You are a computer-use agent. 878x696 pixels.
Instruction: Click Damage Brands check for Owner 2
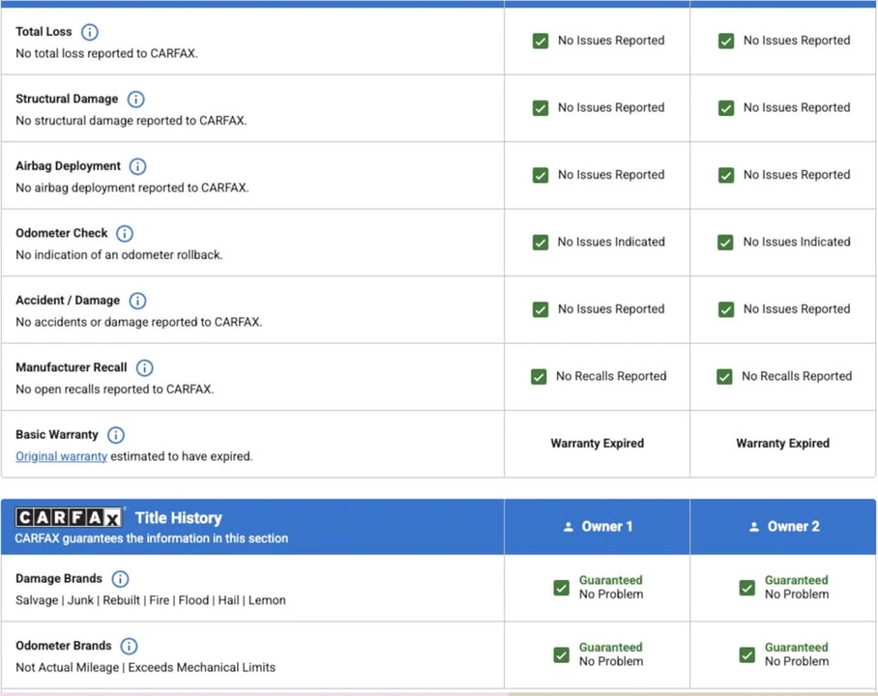(x=746, y=588)
